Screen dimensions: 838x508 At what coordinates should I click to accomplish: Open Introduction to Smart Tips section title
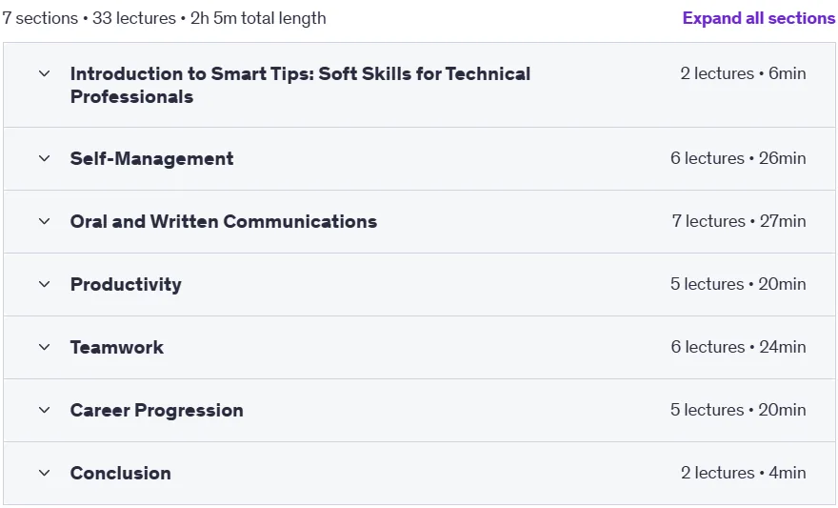pyautogui.click(x=300, y=85)
